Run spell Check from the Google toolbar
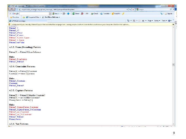Screen dimensions: 186x139 (x=95, y=14)
